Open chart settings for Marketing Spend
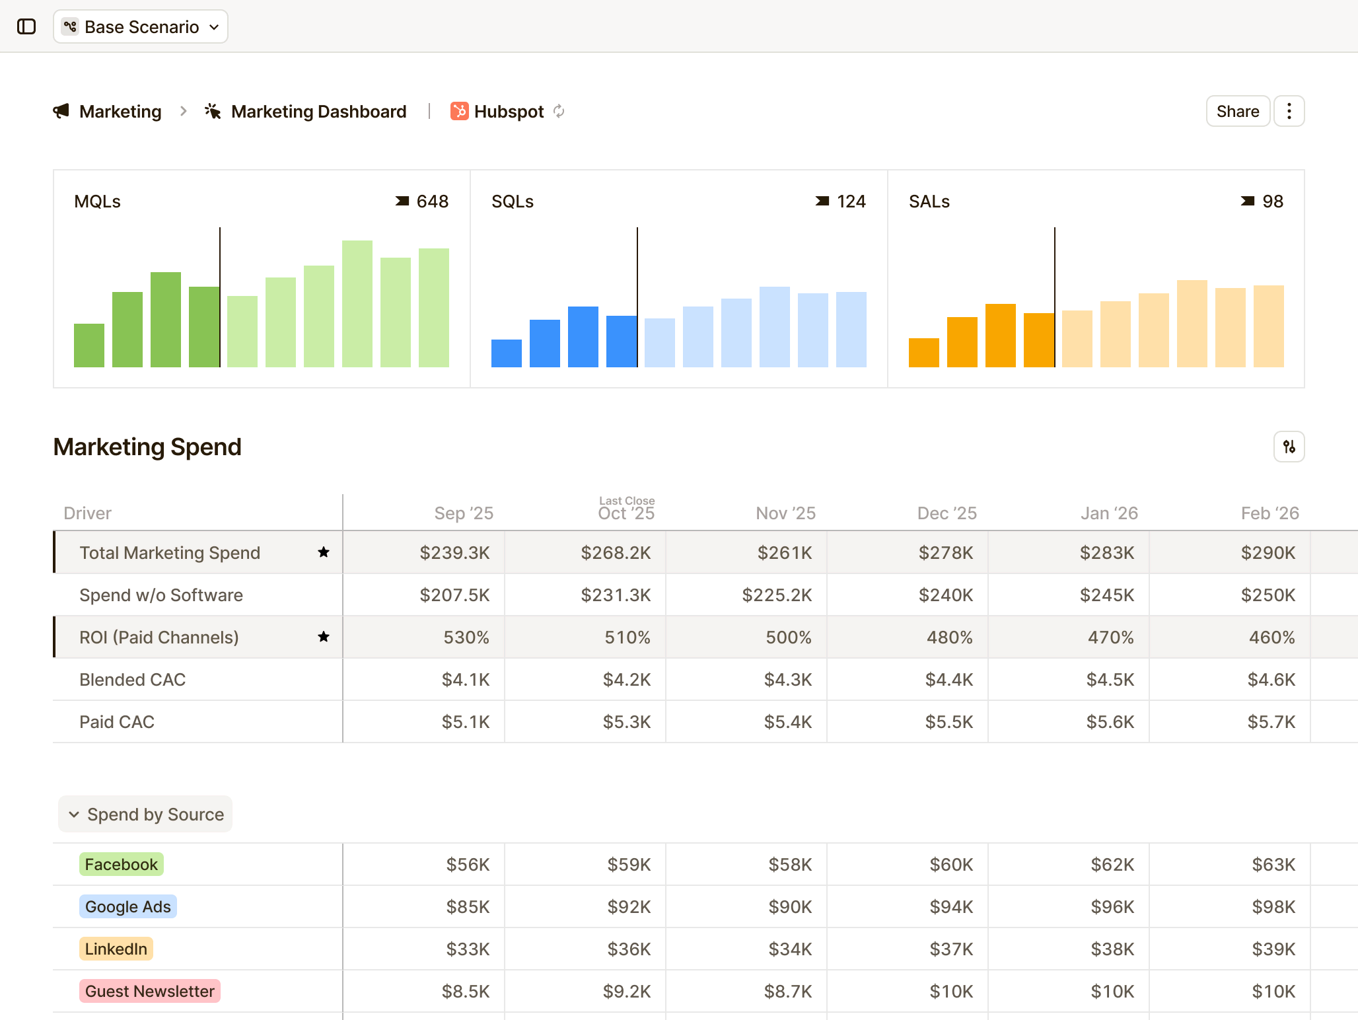The width and height of the screenshot is (1358, 1020). 1288,447
